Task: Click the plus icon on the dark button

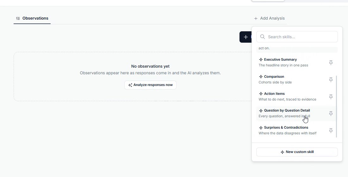Action: click(x=246, y=37)
